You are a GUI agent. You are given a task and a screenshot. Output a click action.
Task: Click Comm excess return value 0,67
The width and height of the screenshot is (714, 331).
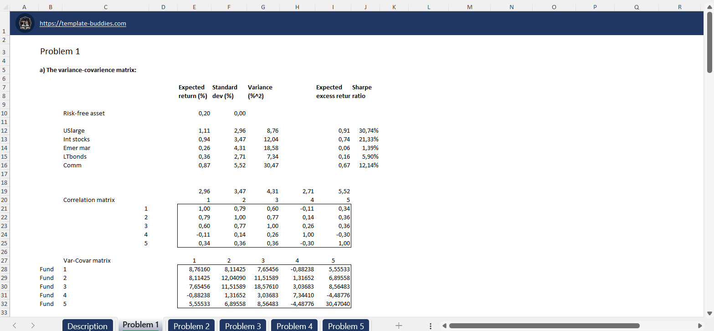[x=344, y=165]
